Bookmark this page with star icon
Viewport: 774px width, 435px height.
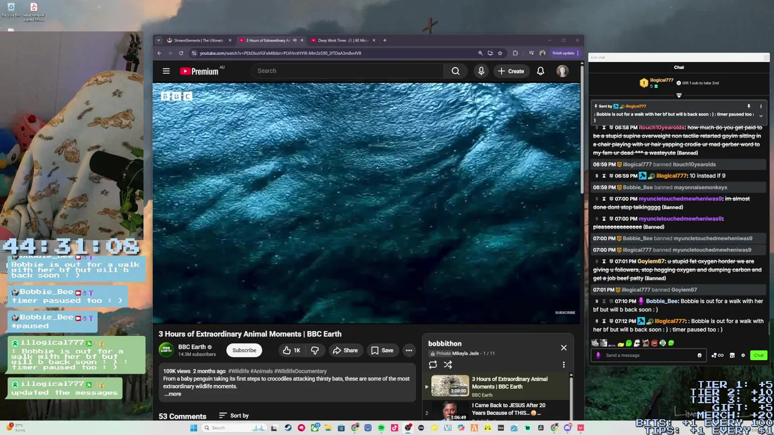coord(499,53)
